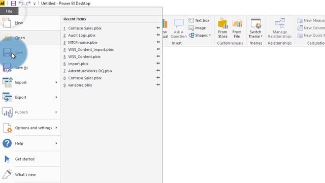The height and width of the screenshot is (183, 325).
Task: Click the Get started icon
Action: [7, 159]
